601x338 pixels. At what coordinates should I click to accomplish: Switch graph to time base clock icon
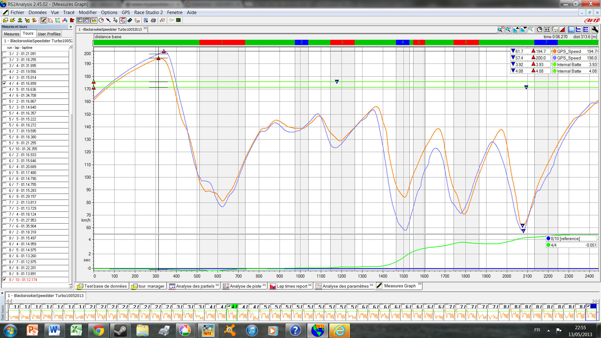point(540,30)
